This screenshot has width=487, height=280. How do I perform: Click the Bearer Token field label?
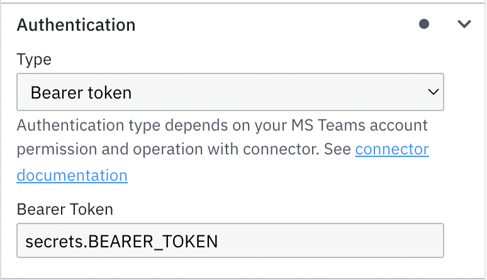click(x=65, y=209)
